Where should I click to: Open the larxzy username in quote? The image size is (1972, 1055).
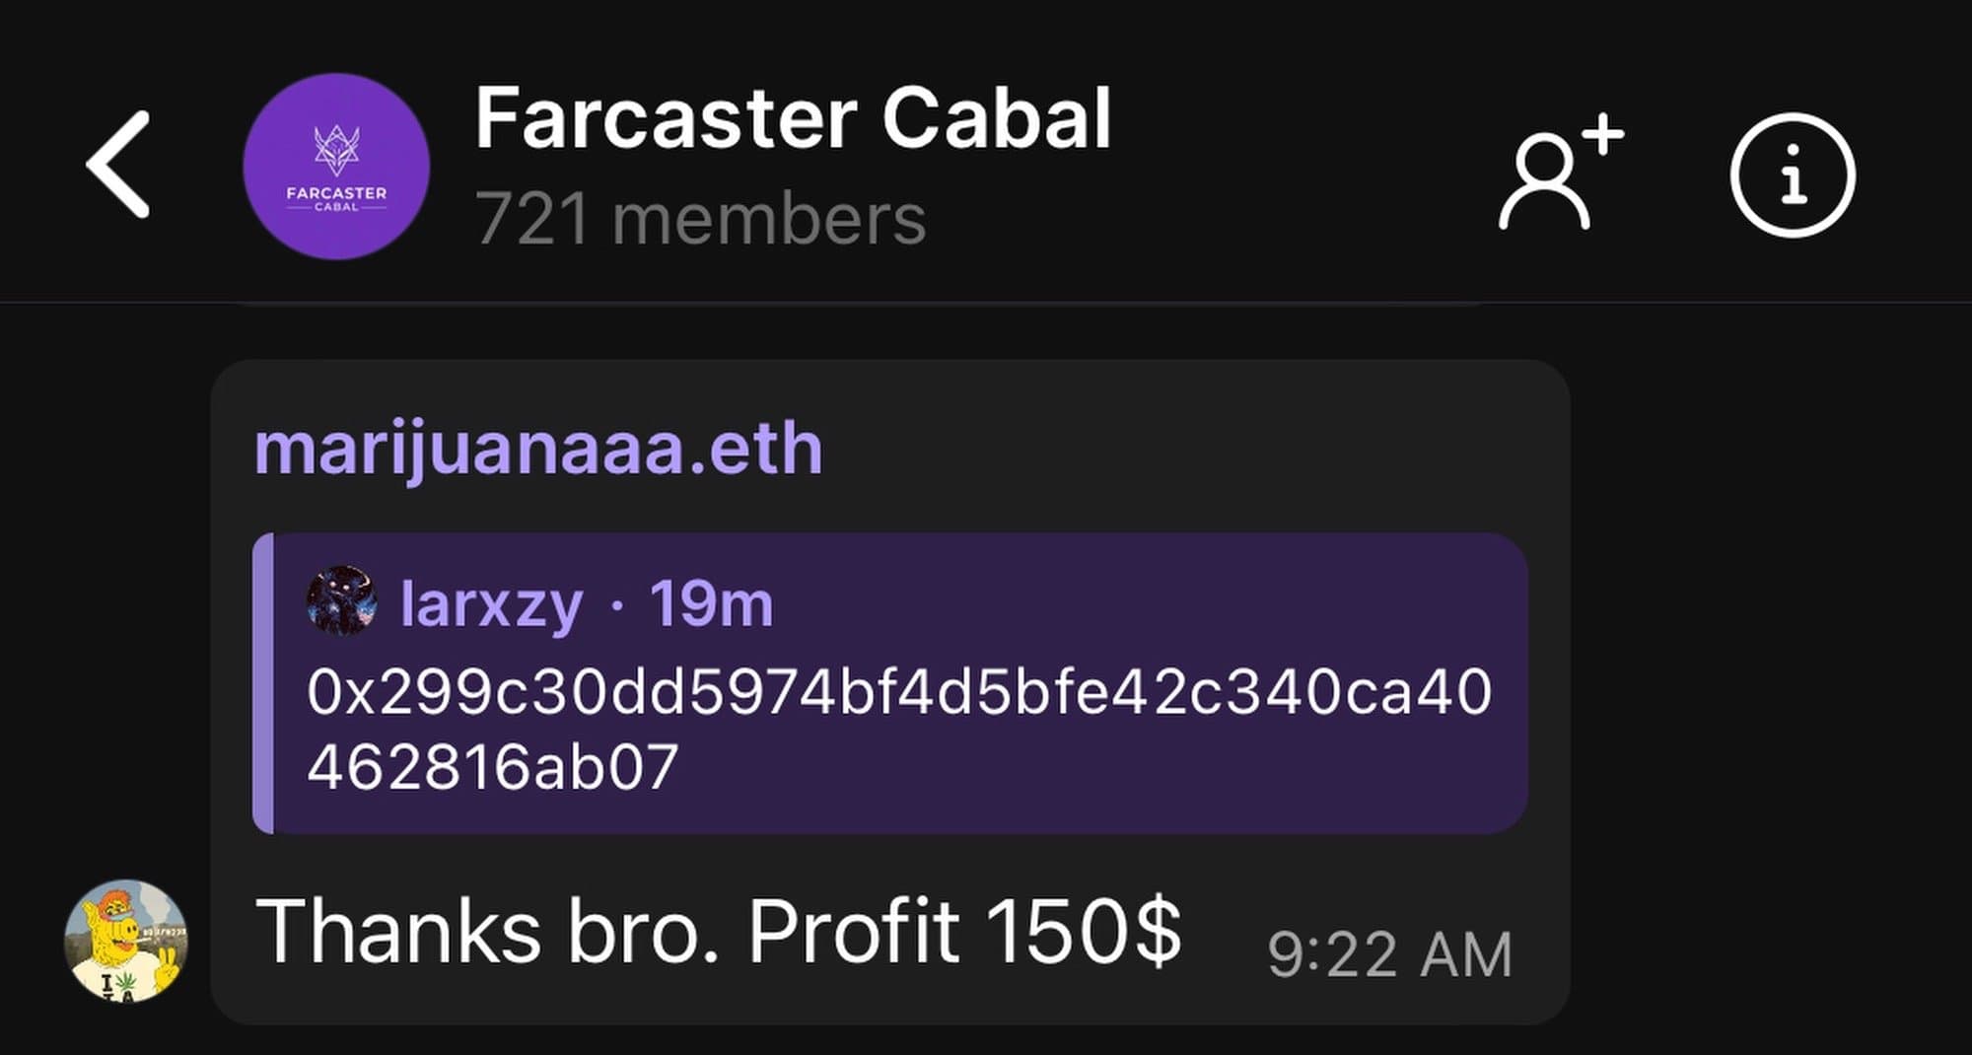(491, 603)
